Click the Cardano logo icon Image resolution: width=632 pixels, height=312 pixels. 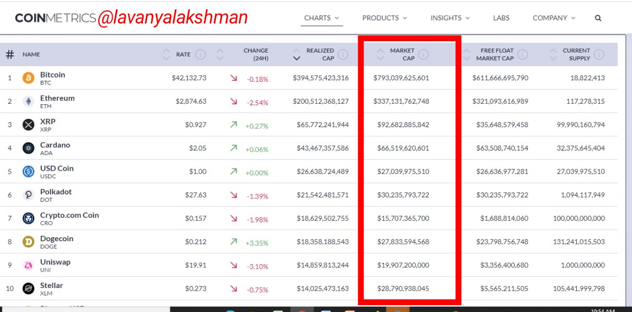tap(28, 148)
